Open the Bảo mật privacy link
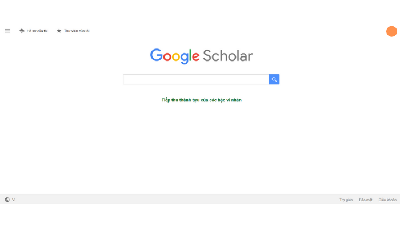Viewport: 400px width, 228px height. (366, 199)
